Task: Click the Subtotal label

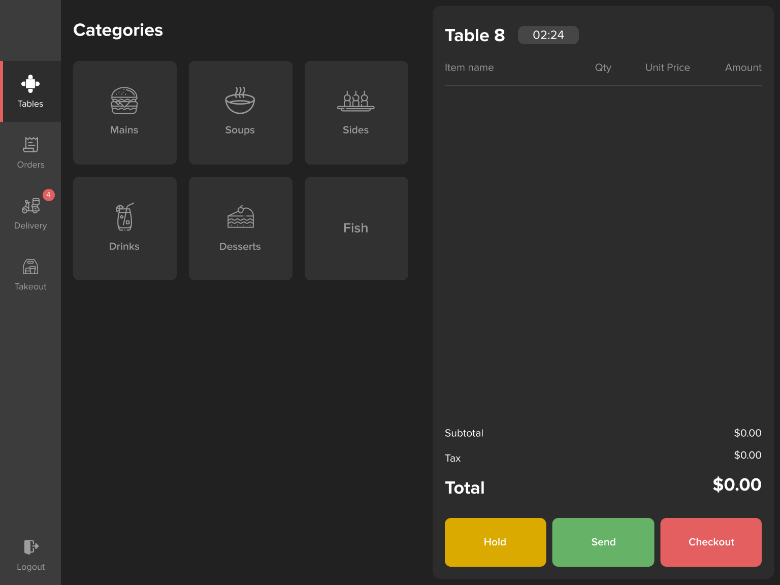Action: [x=464, y=433]
